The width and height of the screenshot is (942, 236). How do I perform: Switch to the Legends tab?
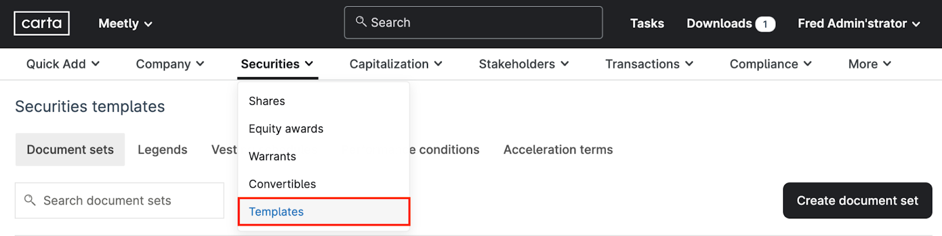pyautogui.click(x=162, y=149)
